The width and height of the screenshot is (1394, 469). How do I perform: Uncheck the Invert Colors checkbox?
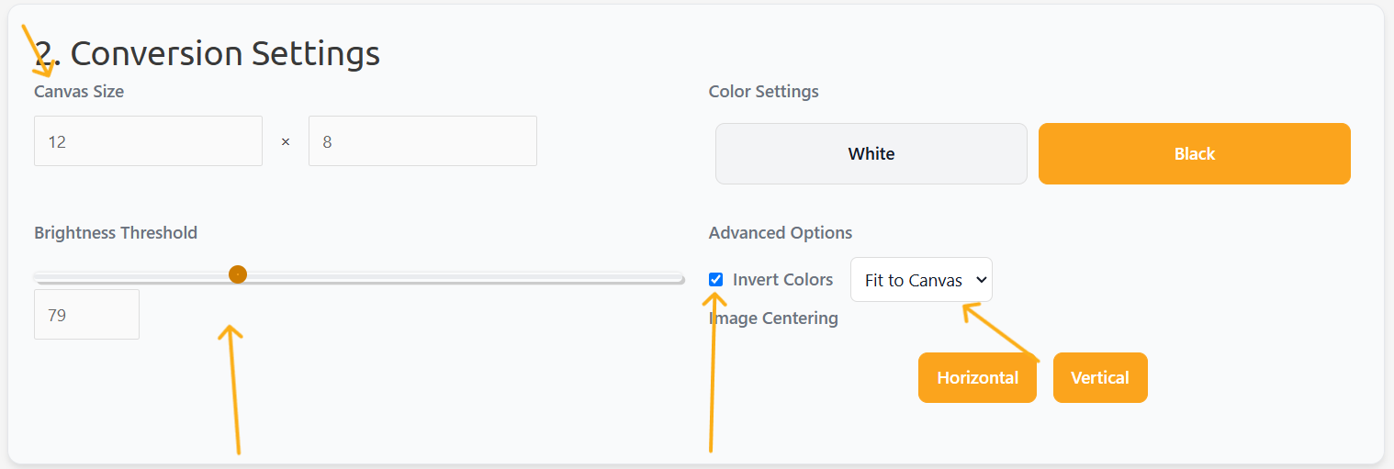click(x=716, y=280)
